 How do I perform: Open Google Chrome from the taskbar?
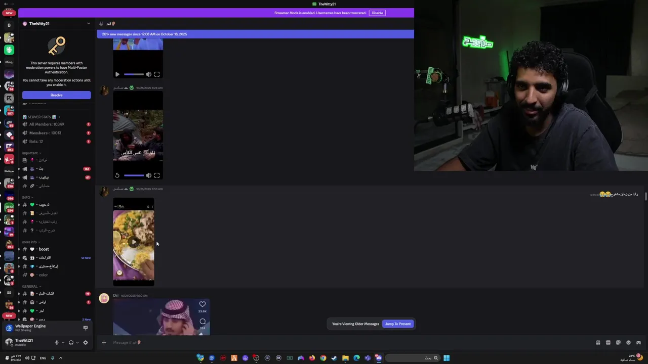(323, 358)
